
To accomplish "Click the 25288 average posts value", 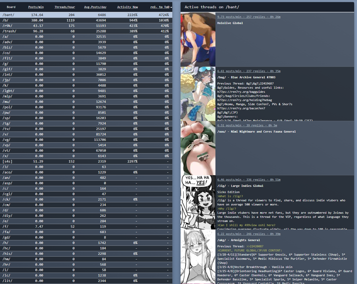I will tap(101, 31).
